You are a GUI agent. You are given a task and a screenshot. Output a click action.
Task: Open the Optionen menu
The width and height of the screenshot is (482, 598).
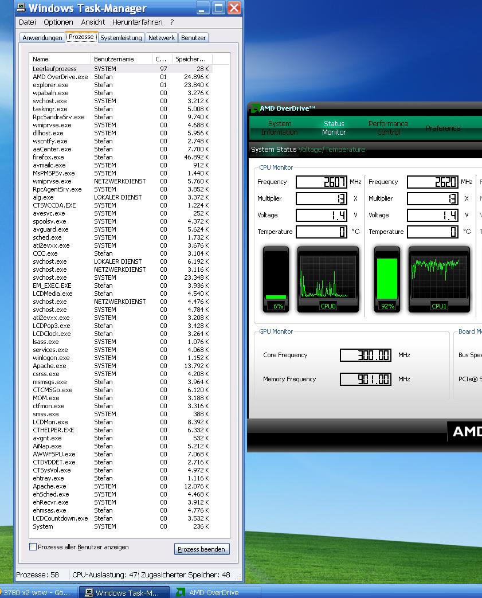point(58,22)
